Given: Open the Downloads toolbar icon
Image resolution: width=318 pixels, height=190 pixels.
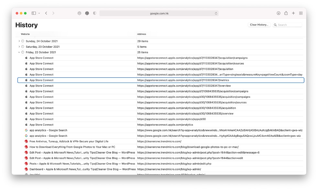Looking at the screenshot, I should point(279,13).
